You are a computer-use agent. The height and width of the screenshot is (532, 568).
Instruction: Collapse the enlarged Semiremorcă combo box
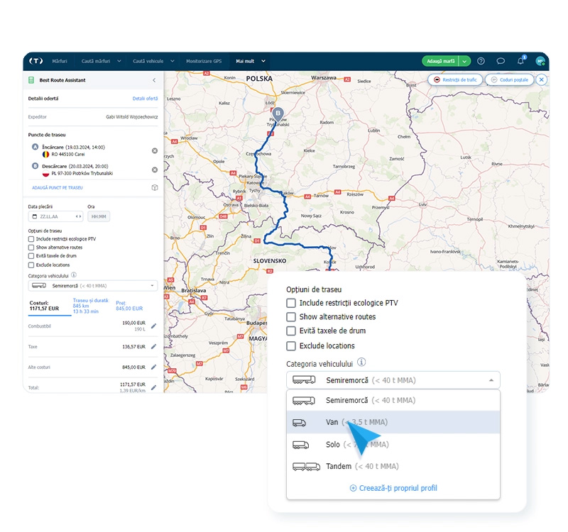(x=393, y=380)
